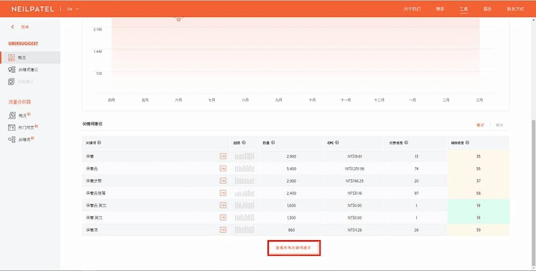
Task: Open 服务 in top navigation
Action: [487, 9]
